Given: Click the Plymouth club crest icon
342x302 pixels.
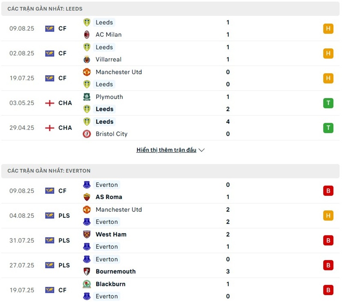Looking at the screenshot, I should point(87,97).
